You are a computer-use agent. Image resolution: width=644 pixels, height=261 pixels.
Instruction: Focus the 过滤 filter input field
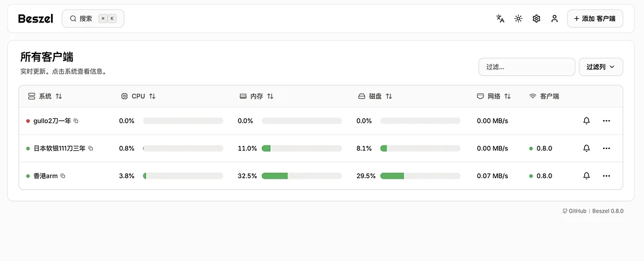click(526, 67)
